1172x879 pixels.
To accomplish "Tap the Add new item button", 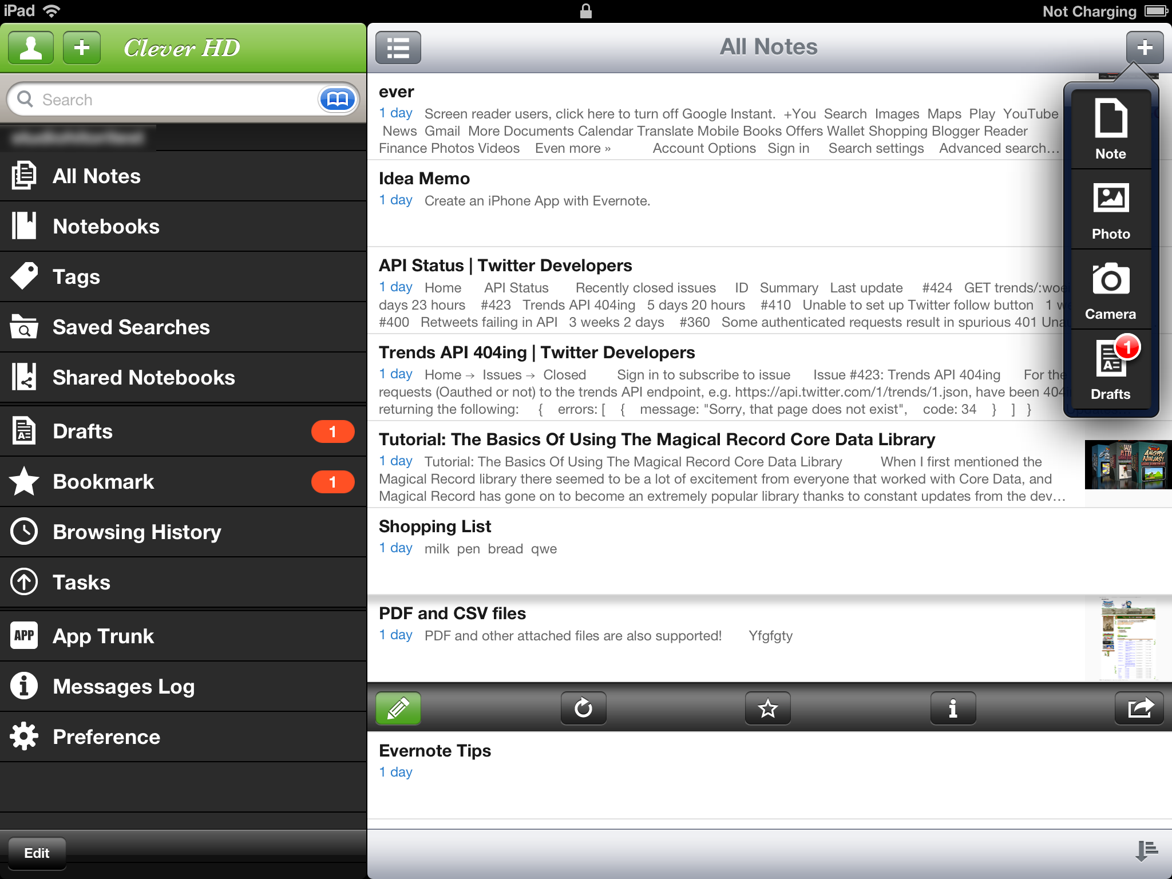I will click(1143, 47).
